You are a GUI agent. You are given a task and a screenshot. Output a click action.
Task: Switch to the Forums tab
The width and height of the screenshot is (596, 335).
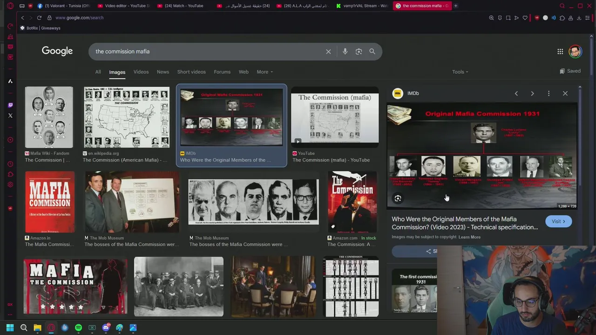pos(222,72)
